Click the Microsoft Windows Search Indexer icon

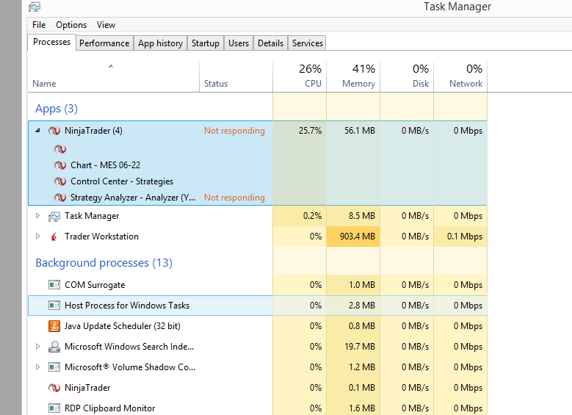(x=54, y=347)
